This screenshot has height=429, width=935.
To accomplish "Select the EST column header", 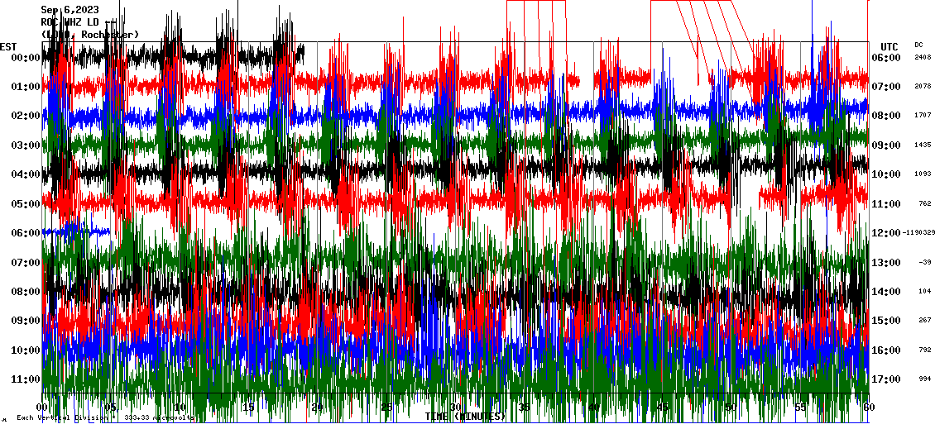I will coord(8,46).
